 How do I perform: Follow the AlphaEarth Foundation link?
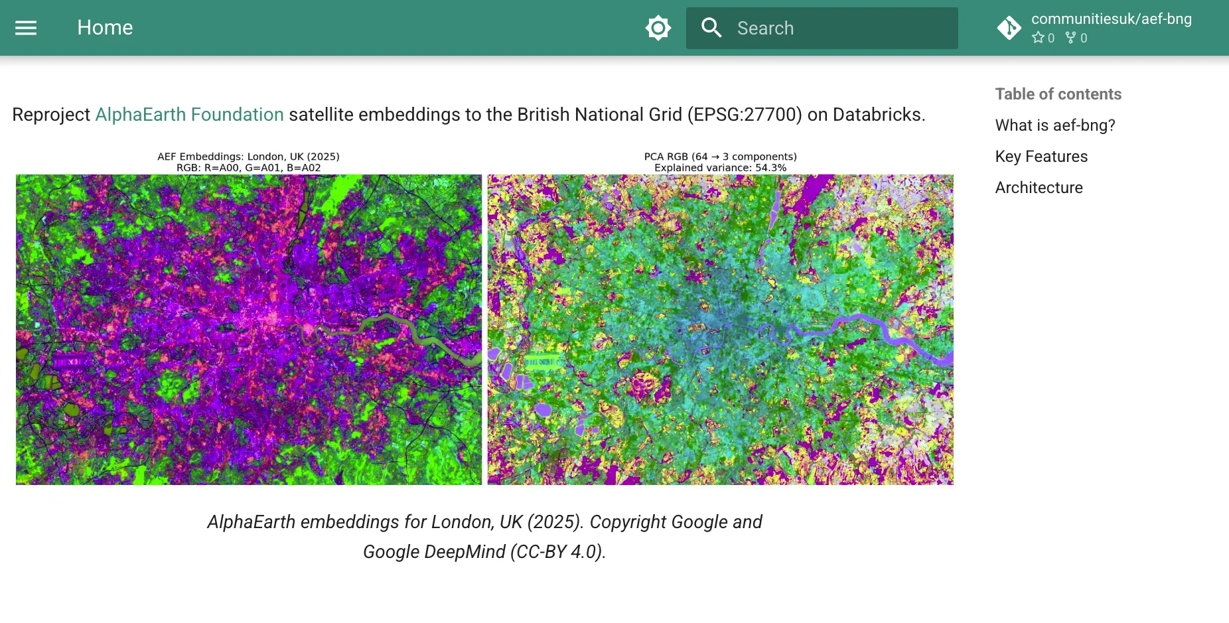coord(190,115)
